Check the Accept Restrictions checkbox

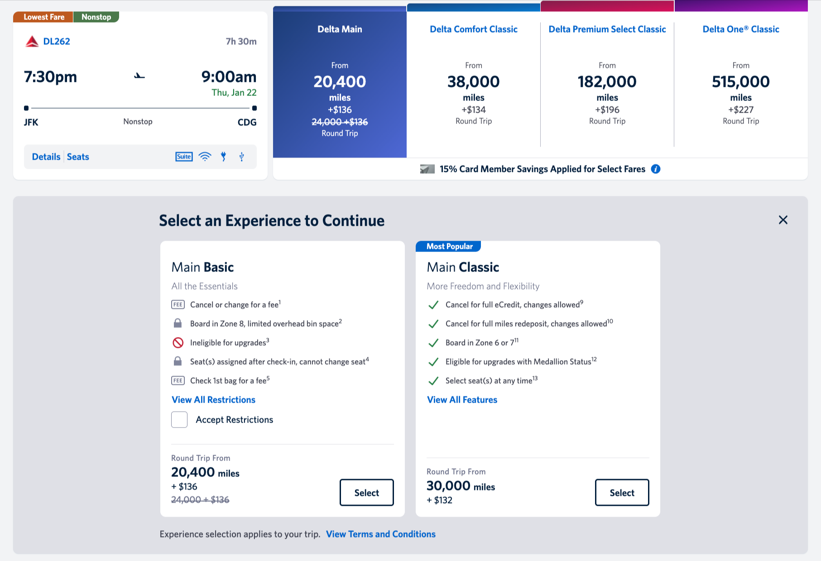[179, 419]
